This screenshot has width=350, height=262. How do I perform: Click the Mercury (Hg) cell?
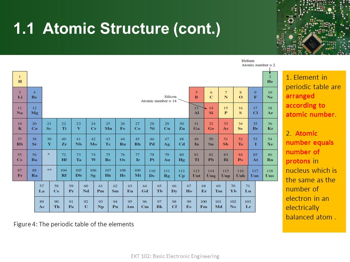(x=182, y=157)
